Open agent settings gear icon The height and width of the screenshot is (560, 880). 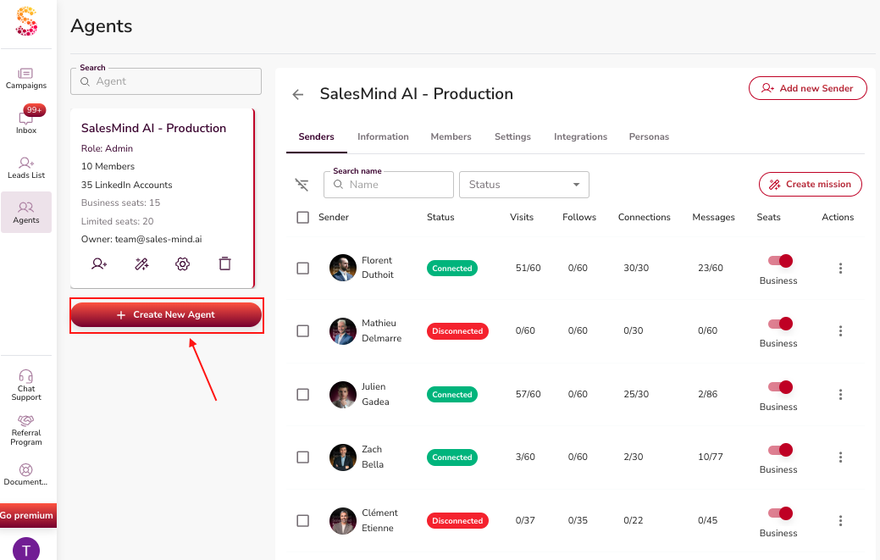182,263
